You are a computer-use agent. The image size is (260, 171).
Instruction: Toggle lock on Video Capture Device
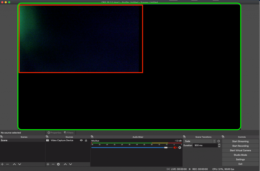(86, 140)
